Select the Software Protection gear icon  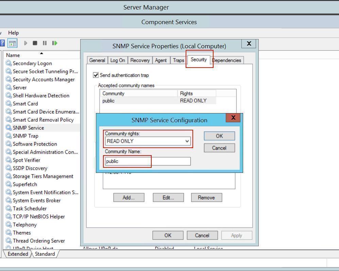pyautogui.click(x=9, y=144)
